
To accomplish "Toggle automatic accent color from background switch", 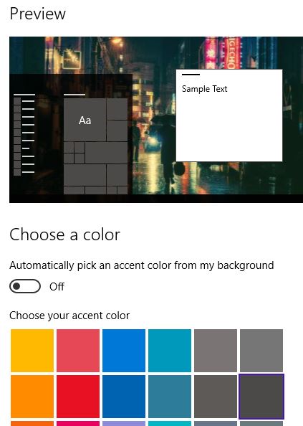I will coord(25,286).
